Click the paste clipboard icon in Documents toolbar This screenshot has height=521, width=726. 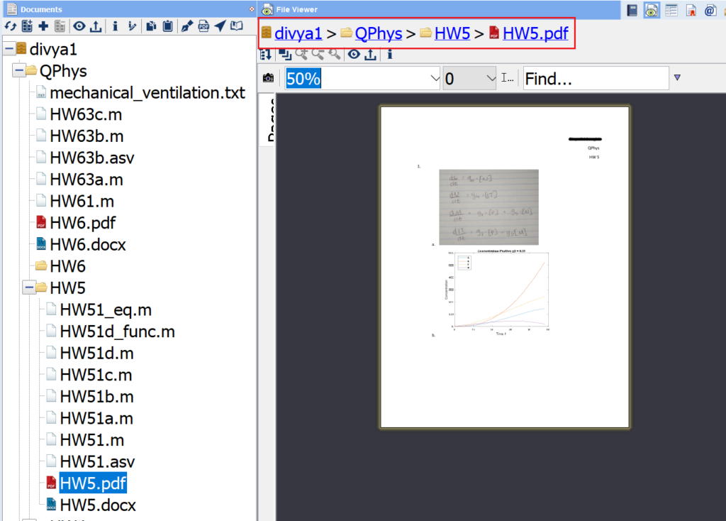[167, 27]
